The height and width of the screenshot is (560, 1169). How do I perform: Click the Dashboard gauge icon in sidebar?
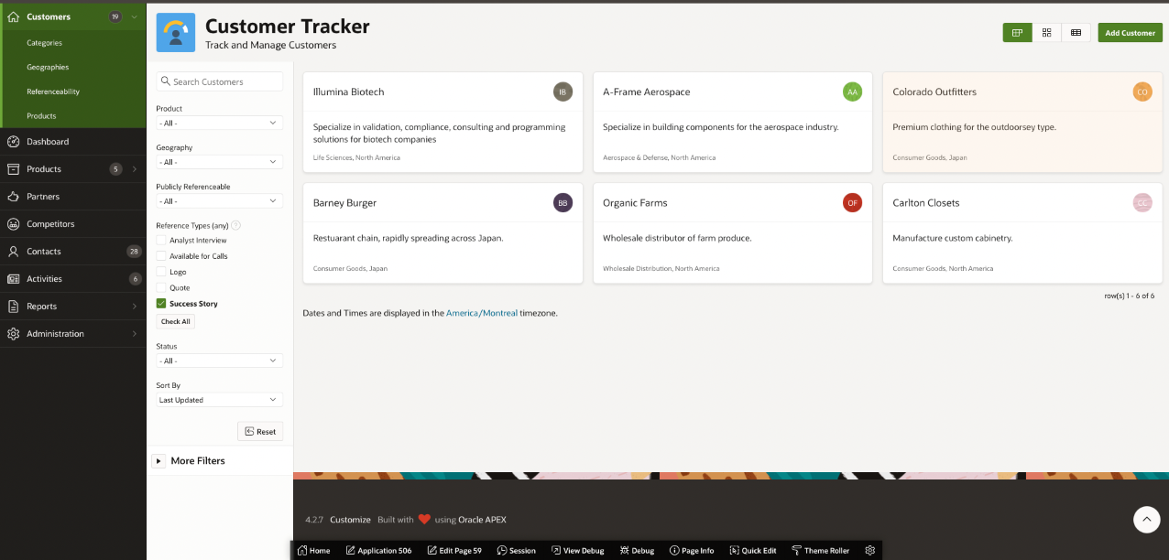click(14, 142)
